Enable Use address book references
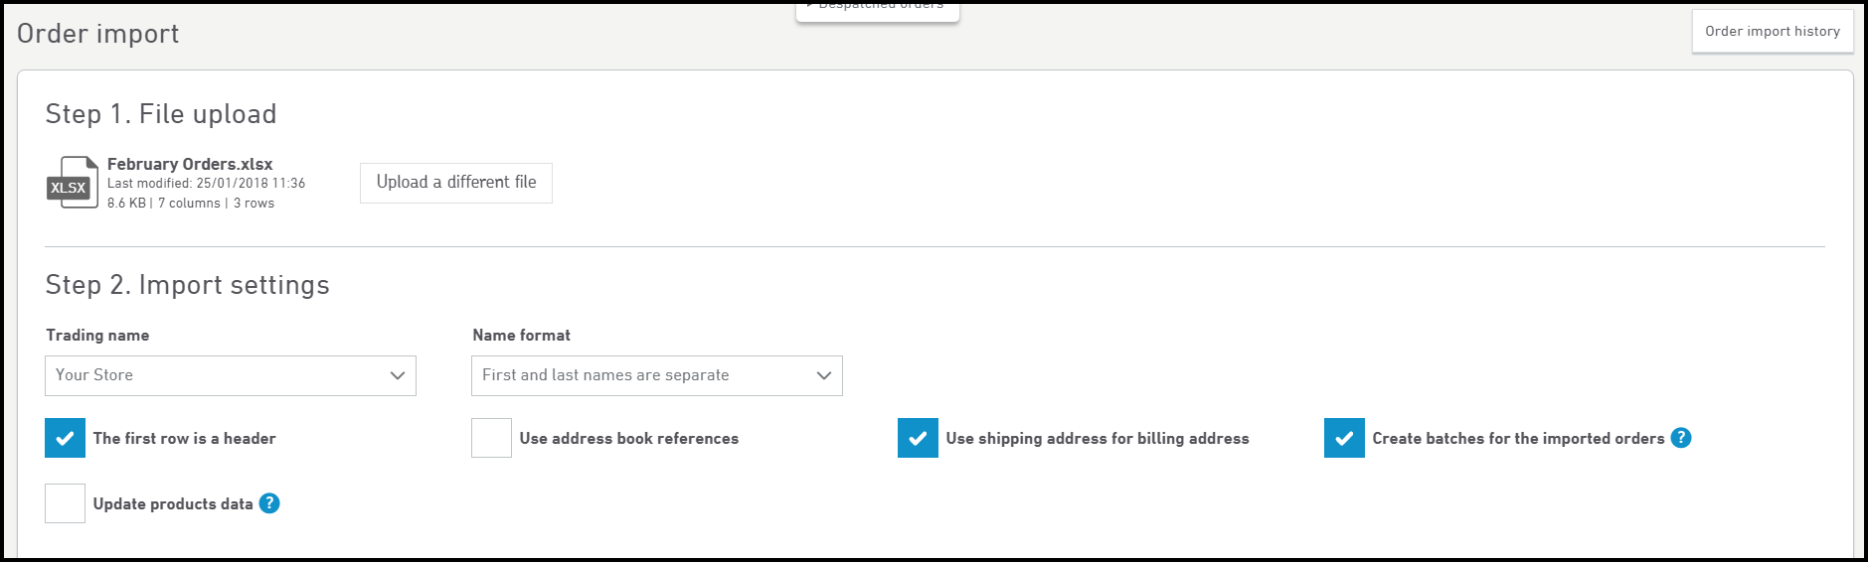Screen dimensions: 1868x562 pos(491,438)
